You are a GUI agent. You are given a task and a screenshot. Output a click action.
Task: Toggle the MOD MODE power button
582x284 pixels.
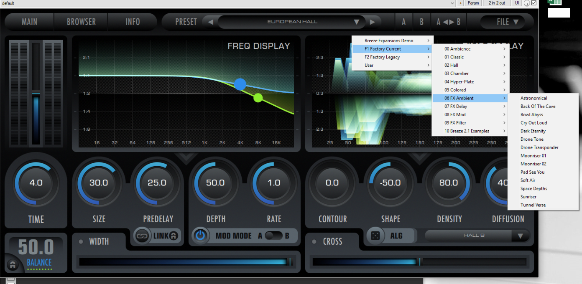pos(201,236)
